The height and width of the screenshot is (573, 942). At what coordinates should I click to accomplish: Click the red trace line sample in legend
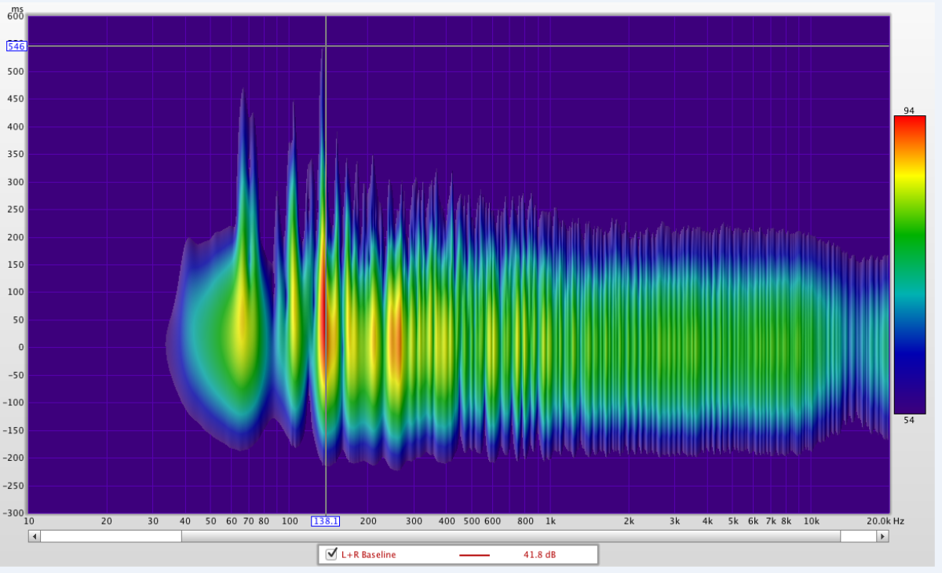(474, 555)
